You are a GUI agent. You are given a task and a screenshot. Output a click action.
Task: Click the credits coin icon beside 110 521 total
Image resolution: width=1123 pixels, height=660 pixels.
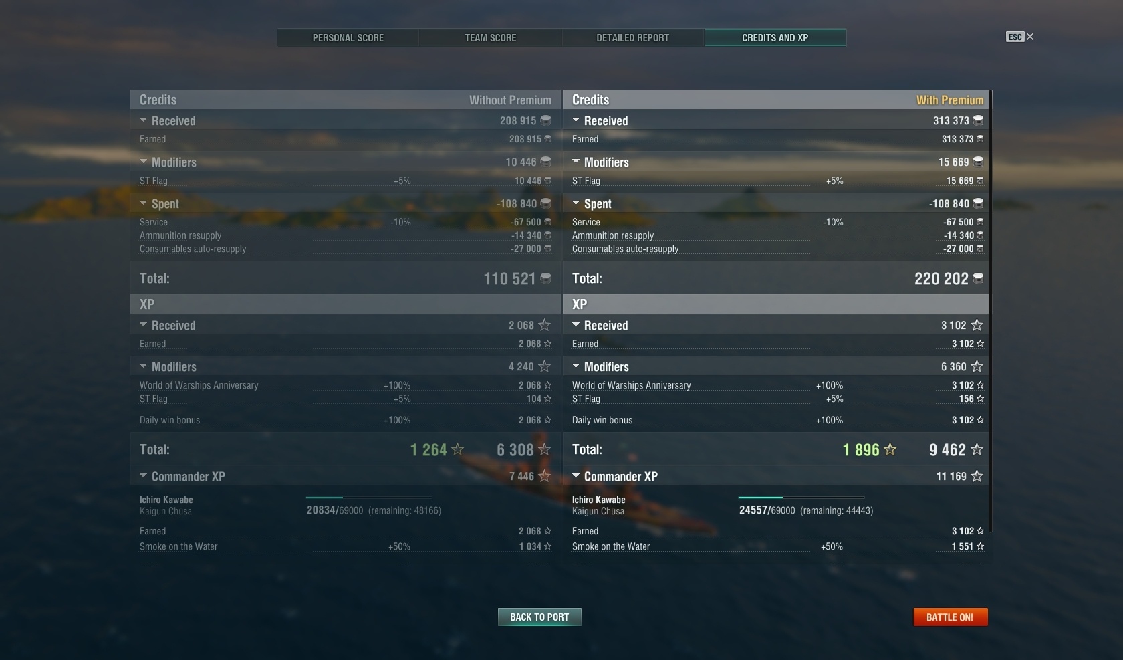545,278
